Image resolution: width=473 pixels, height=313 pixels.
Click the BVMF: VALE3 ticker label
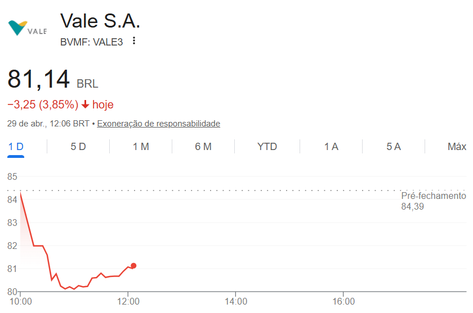tap(91, 42)
